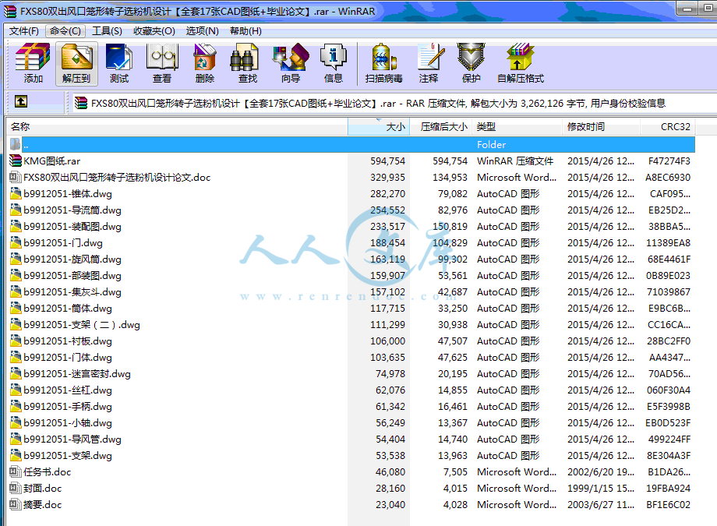Open the 向导 (Wizard) toolbar icon

[x=291, y=63]
